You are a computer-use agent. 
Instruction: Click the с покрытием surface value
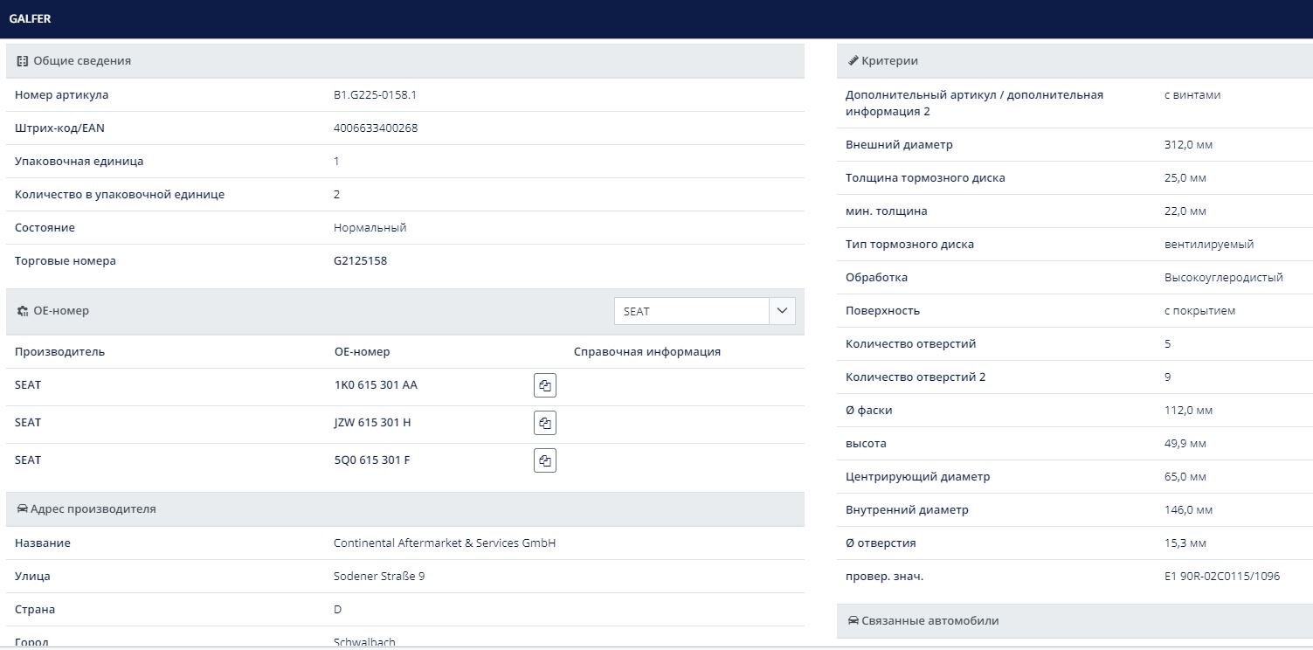pos(1199,310)
